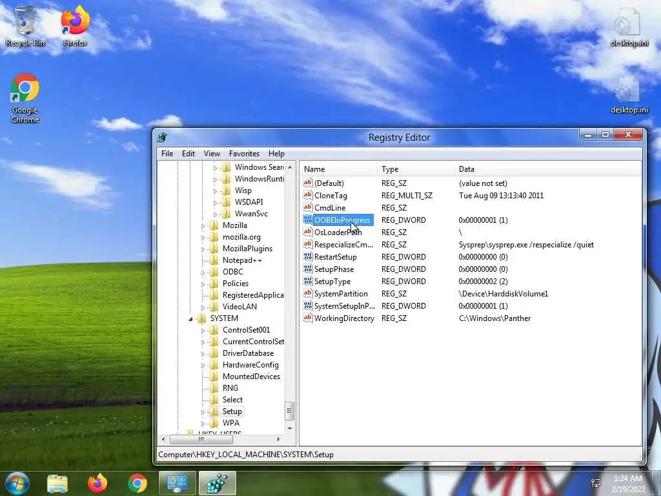Open the Windows Start button

[17, 483]
